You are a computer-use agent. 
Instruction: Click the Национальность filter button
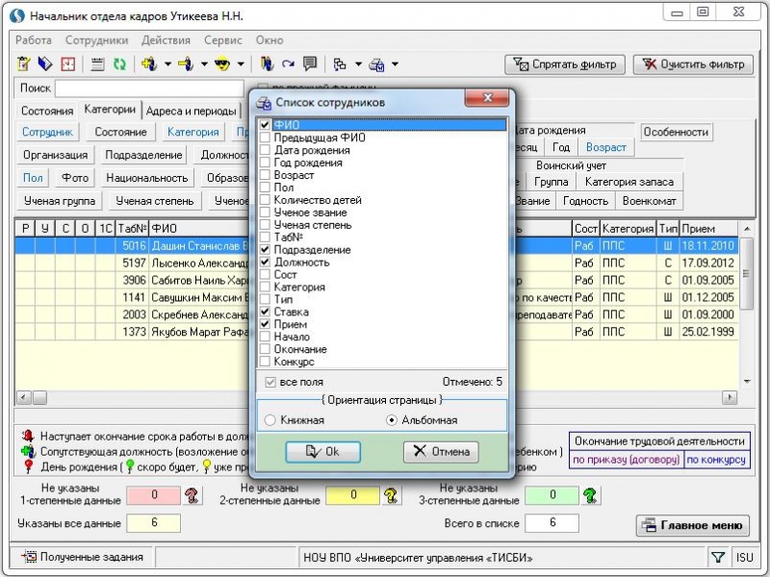coord(147,178)
